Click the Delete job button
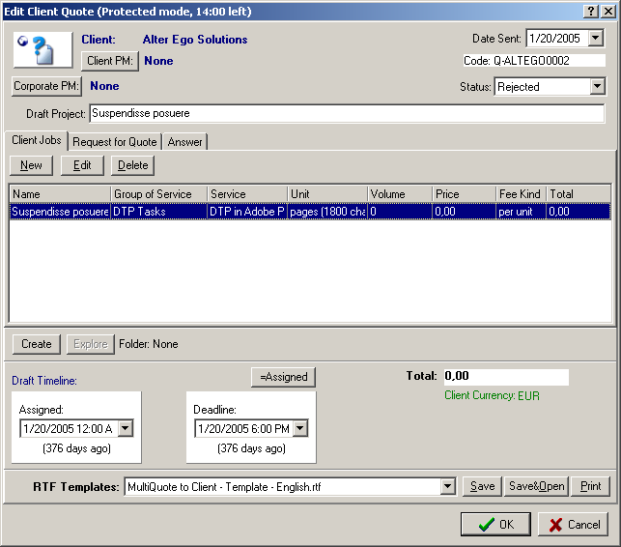Screen dimensions: 621x547 133,165
